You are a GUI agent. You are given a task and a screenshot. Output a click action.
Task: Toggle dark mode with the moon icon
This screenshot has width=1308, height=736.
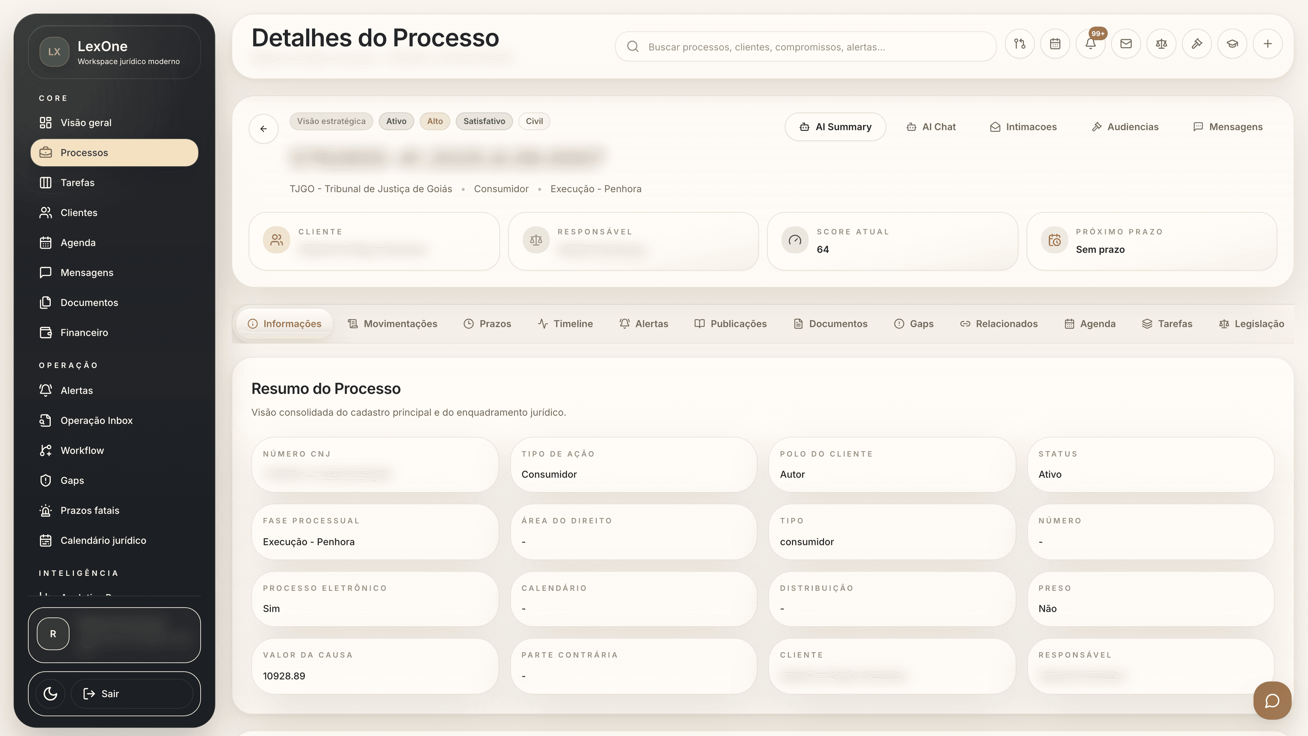[x=49, y=693]
